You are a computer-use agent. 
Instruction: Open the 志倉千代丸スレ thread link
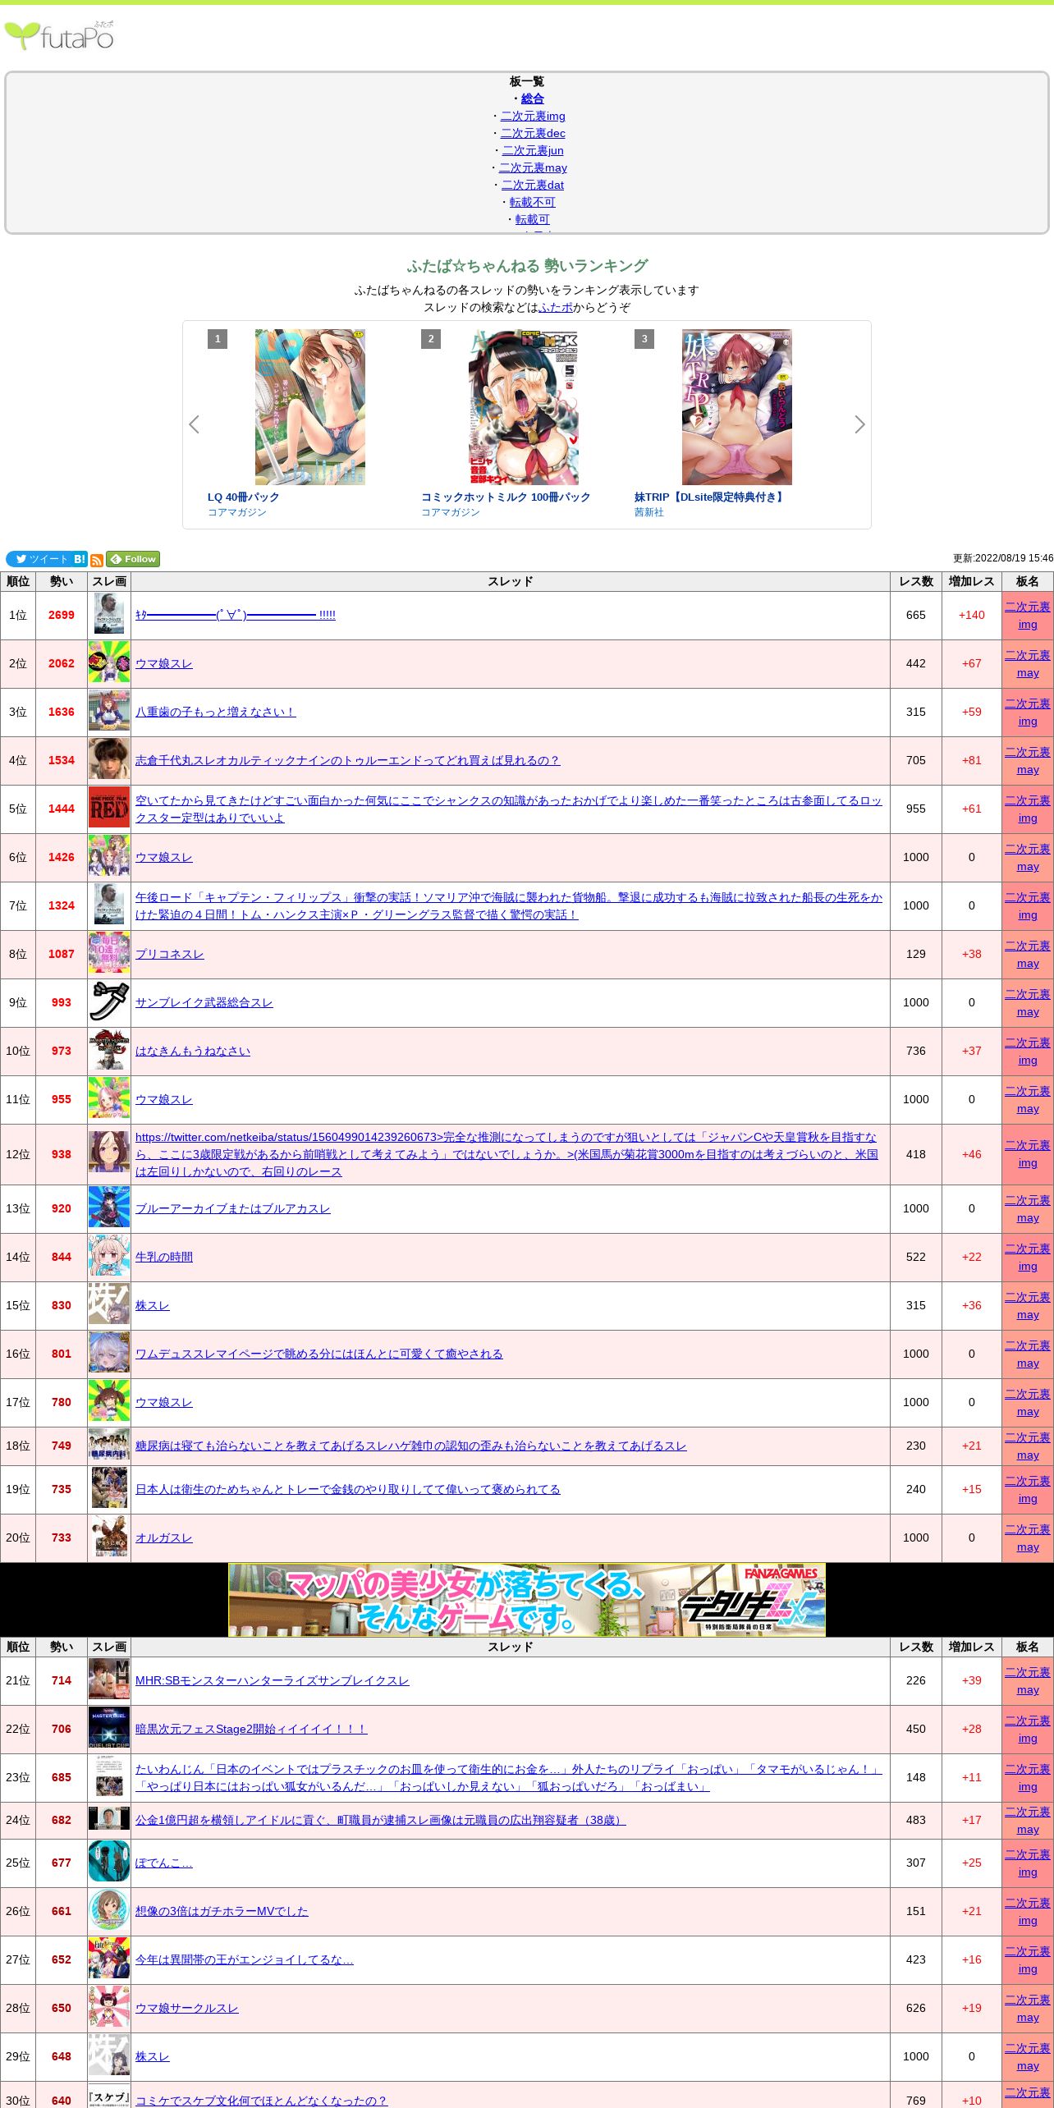(x=347, y=760)
